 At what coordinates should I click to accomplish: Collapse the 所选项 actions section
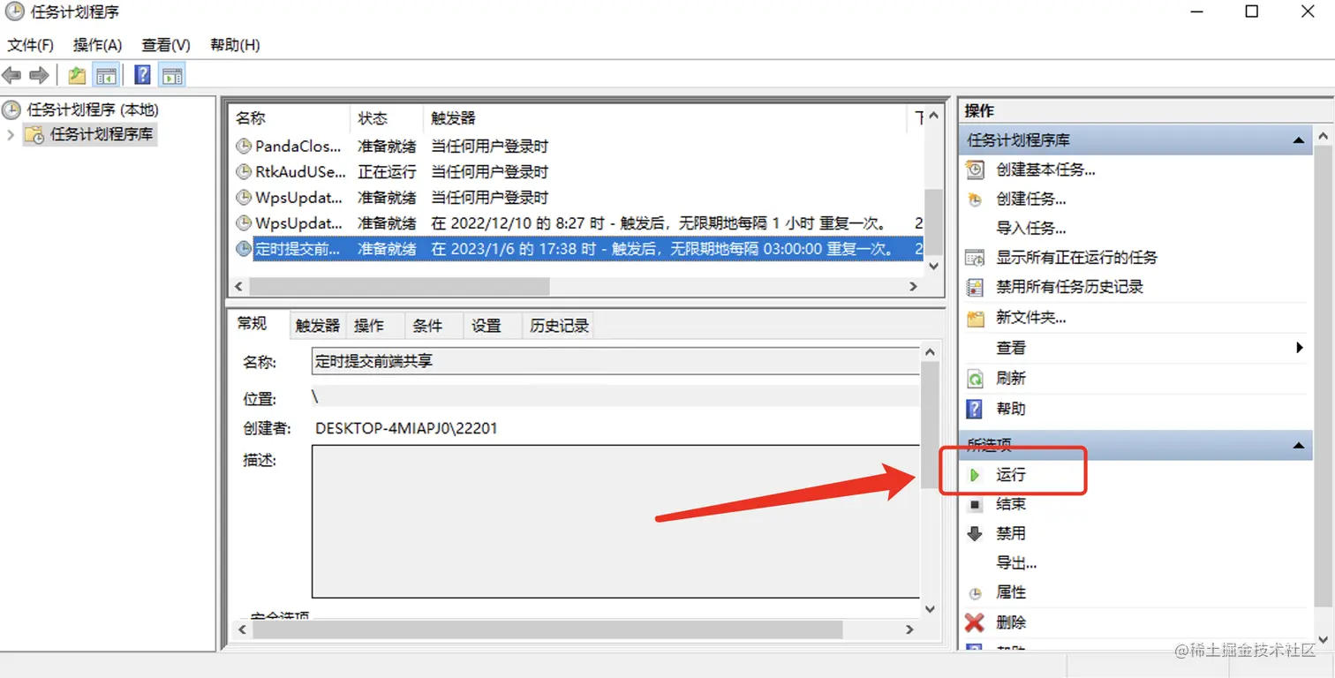click(1299, 446)
